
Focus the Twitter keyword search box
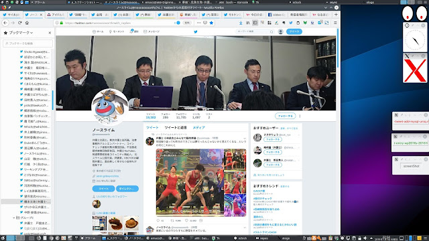coord(255,31)
